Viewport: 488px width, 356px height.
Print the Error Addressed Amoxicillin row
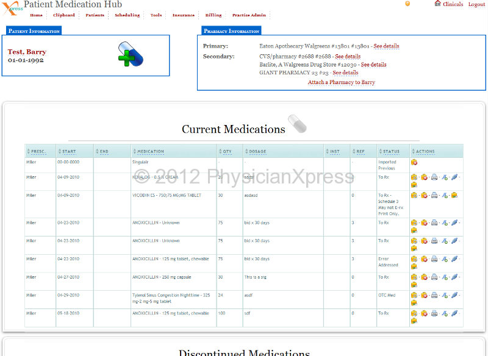(x=434, y=259)
